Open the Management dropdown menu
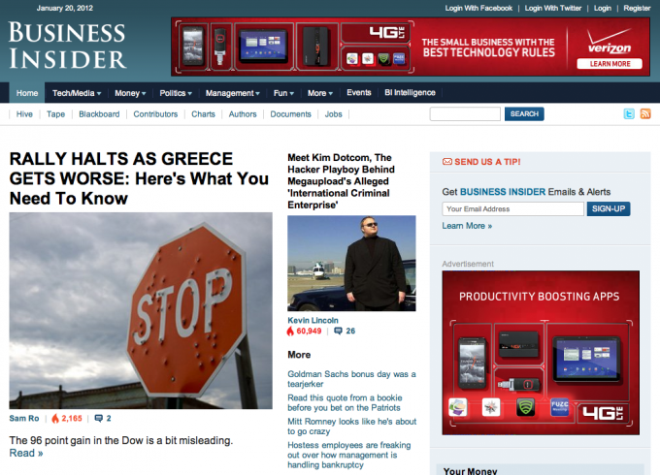Image resolution: width=660 pixels, height=475 pixels. click(x=232, y=93)
